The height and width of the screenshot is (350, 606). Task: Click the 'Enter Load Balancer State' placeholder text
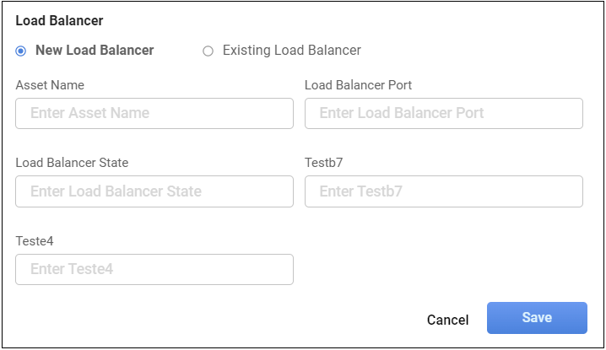coord(116,191)
